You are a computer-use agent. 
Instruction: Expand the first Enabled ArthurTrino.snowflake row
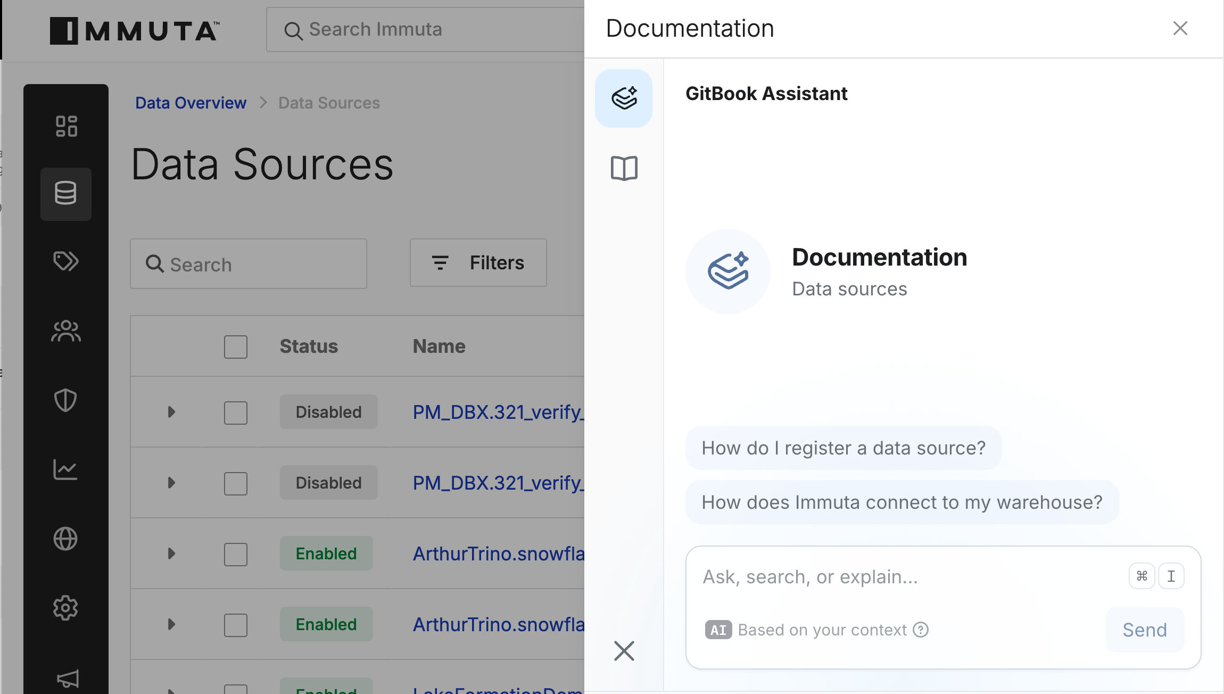(x=171, y=553)
